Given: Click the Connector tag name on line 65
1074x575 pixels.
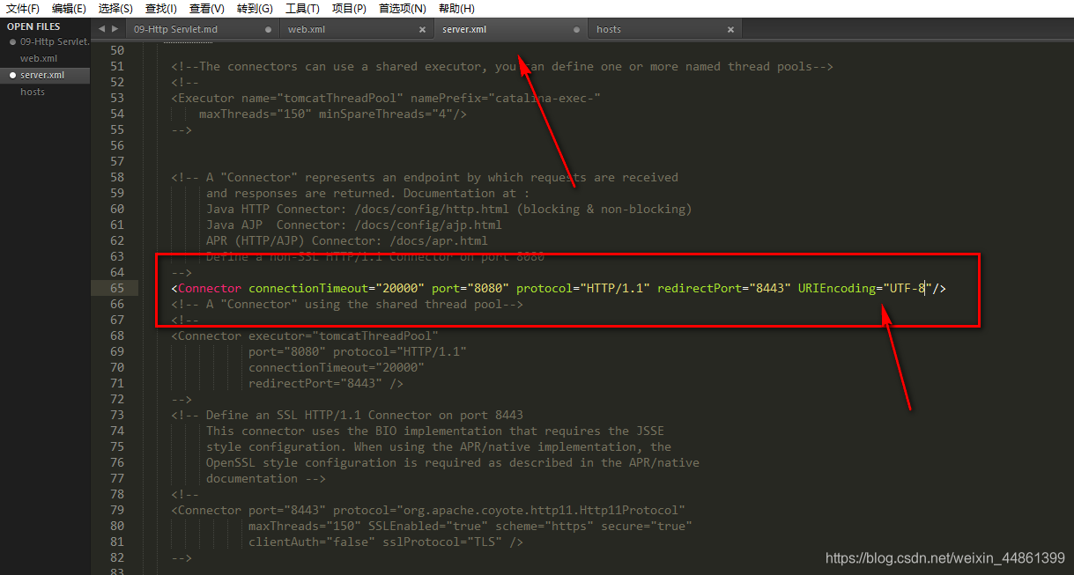Looking at the screenshot, I should tap(210, 288).
